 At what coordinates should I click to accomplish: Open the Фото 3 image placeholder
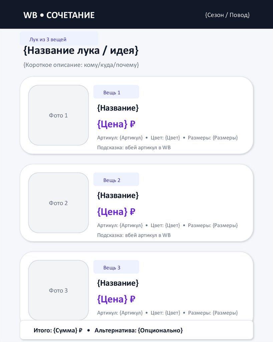coord(58,290)
